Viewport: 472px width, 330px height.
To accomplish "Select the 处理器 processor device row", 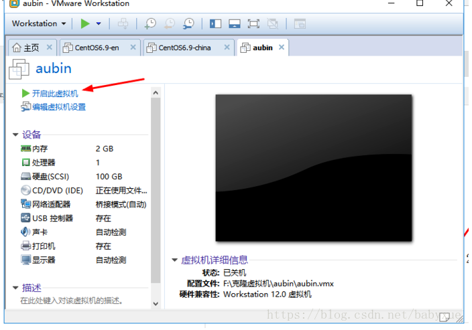I will (84, 163).
